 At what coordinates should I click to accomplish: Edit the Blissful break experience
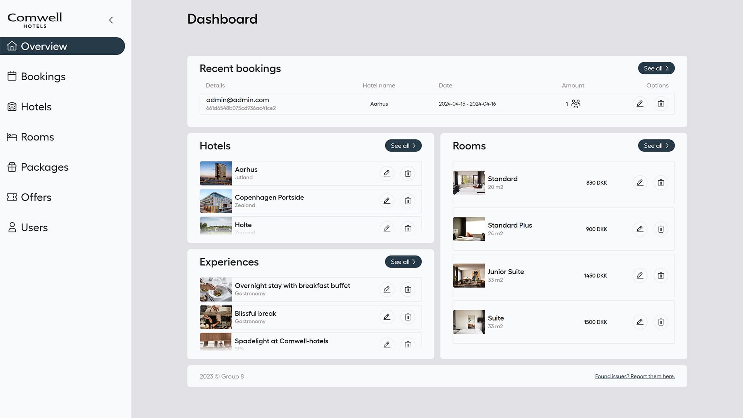point(387,317)
